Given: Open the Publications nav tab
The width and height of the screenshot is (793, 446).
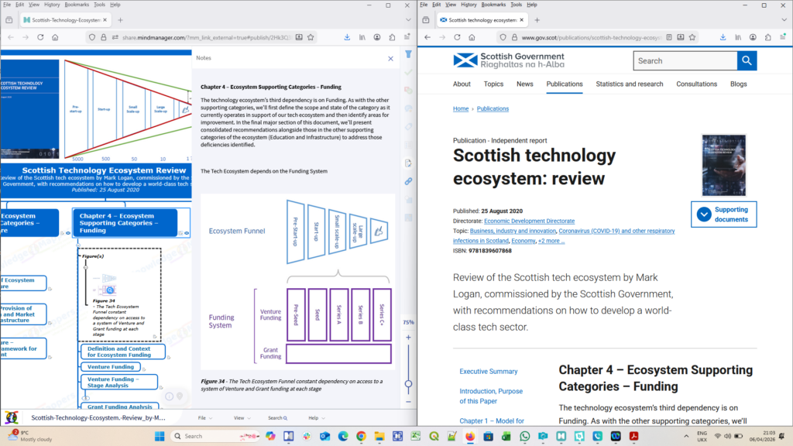Looking at the screenshot, I should pos(565,84).
